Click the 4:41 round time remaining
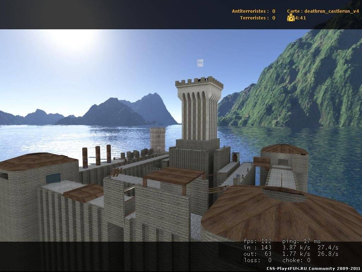362x272 pixels. [300, 18]
